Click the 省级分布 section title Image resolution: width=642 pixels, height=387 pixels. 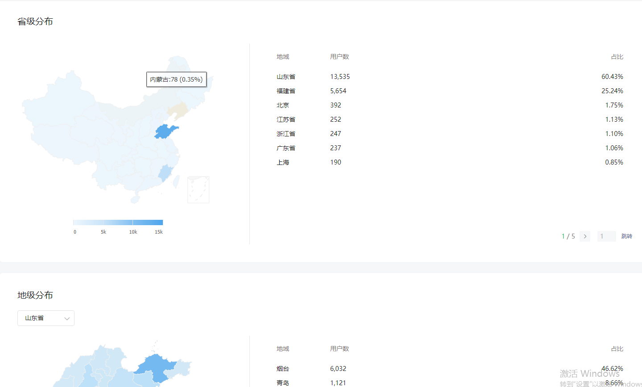click(x=35, y=21)
